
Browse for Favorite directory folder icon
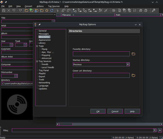[133, 54]
